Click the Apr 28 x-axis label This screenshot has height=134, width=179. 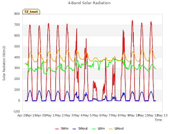tap(22, 115)
